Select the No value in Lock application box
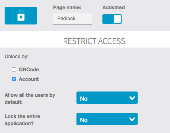The width and height of the screenshot is (170, 133). [x=84, y=120]
